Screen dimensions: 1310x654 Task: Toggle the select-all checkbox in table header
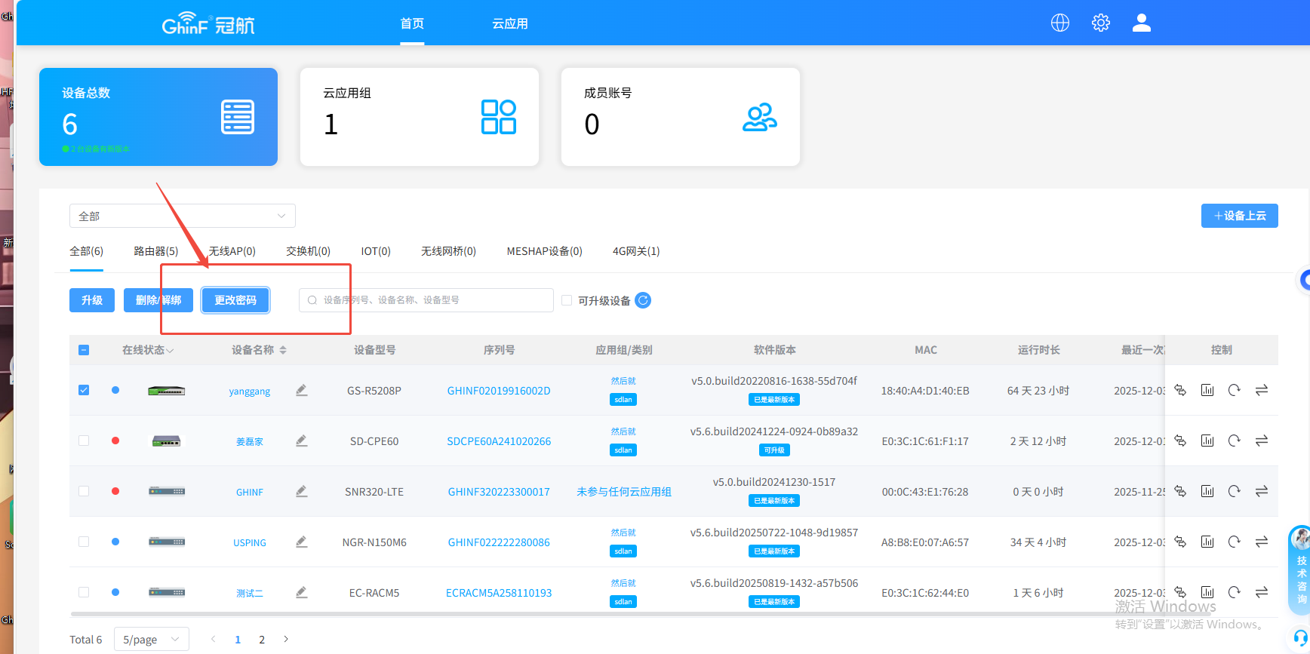[x=84, y=350]
